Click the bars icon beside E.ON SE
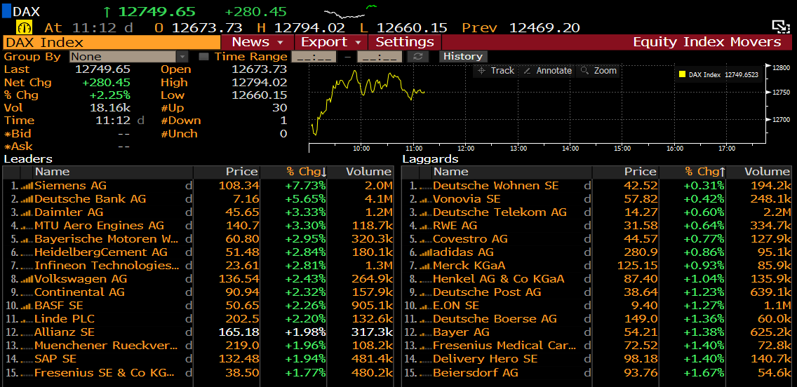Viewport: 797px width, 387px height. pyautogui.click(x=425, y=306)
